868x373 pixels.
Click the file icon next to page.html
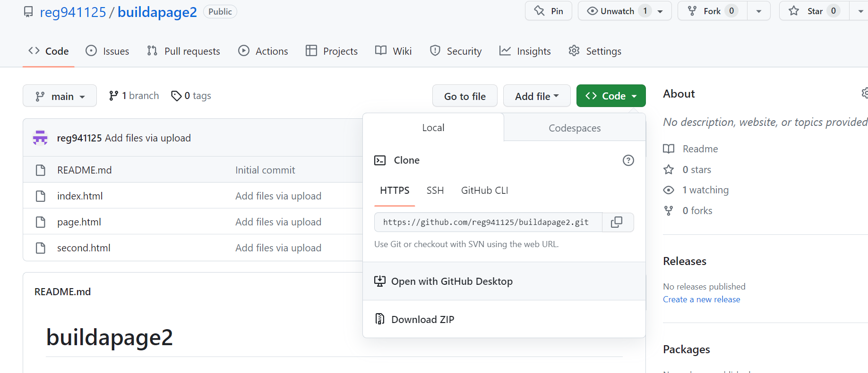(41, 222)
